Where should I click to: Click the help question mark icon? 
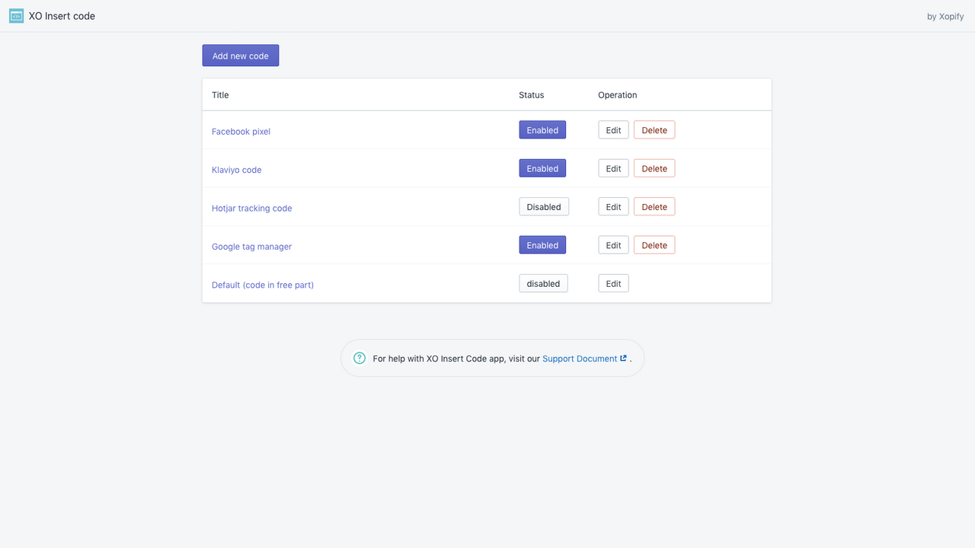tap(360, 358)
